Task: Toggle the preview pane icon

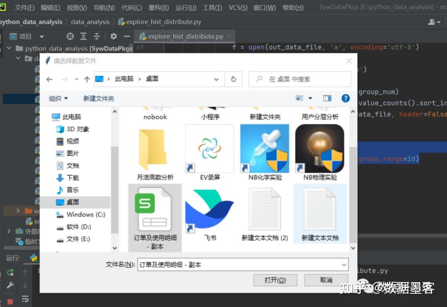Action: point(327,98)
